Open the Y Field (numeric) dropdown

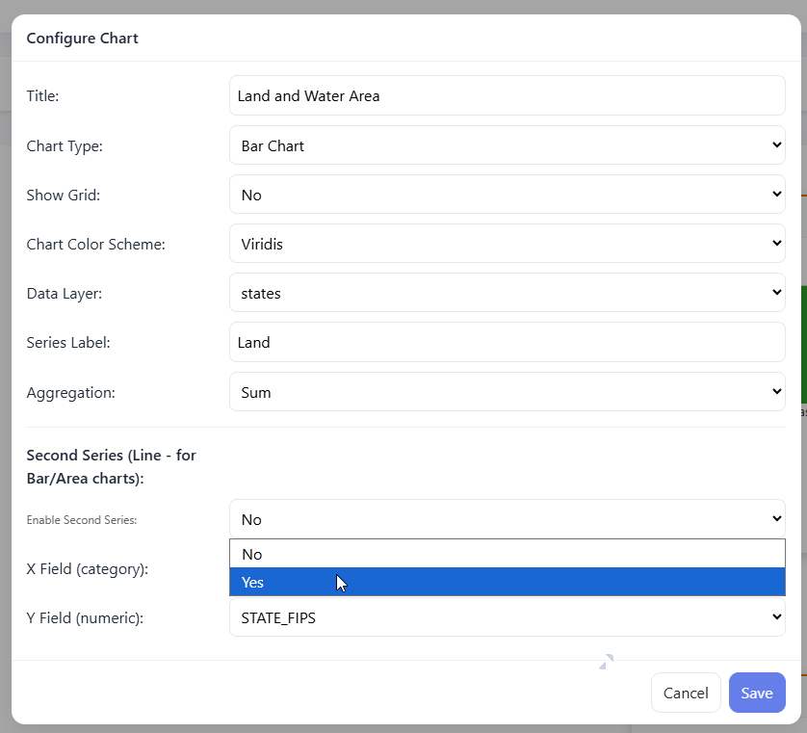click(x=508, y=617)
